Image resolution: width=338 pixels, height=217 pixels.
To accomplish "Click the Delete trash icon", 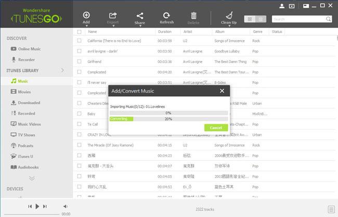I will [193, 16].
